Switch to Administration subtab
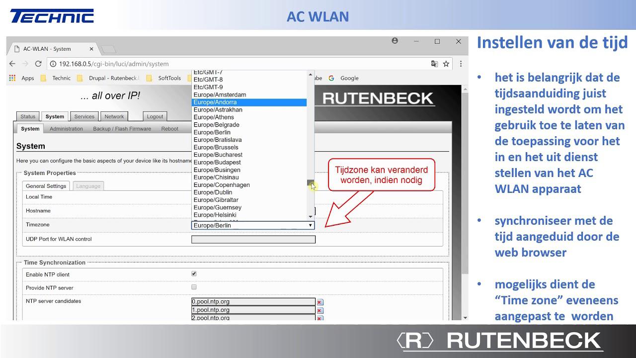 coord(66,129)
